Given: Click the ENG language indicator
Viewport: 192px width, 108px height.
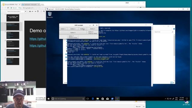Looking at the screenshot, I should click(176, 99).
